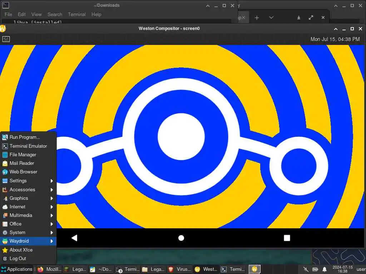Add new tab in background window
The width and height of the screenshot is (366, 274).
257,18
